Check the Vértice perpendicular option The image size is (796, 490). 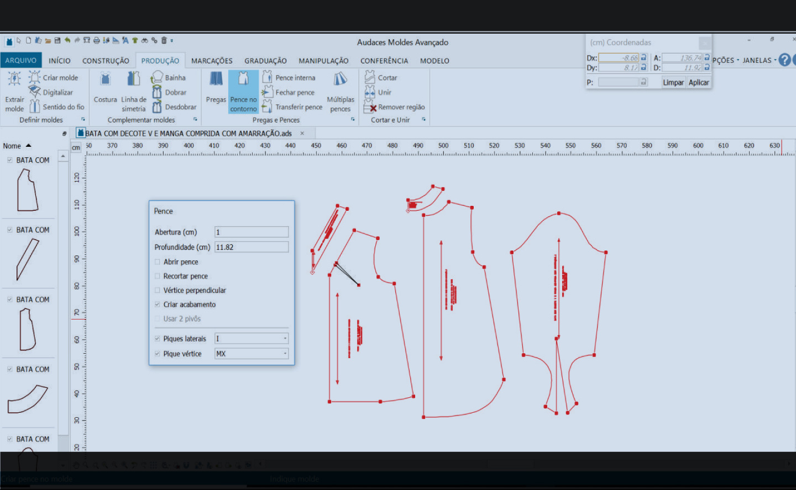pos(158,290)
